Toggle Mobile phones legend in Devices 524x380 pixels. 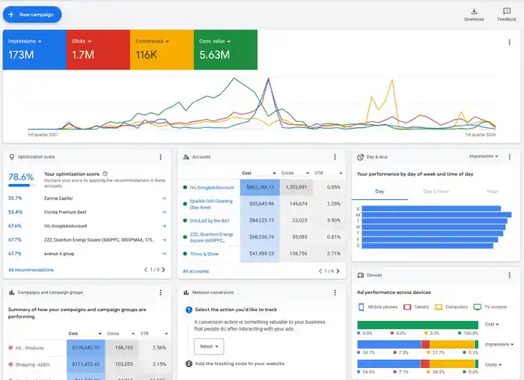click(377, 307)
